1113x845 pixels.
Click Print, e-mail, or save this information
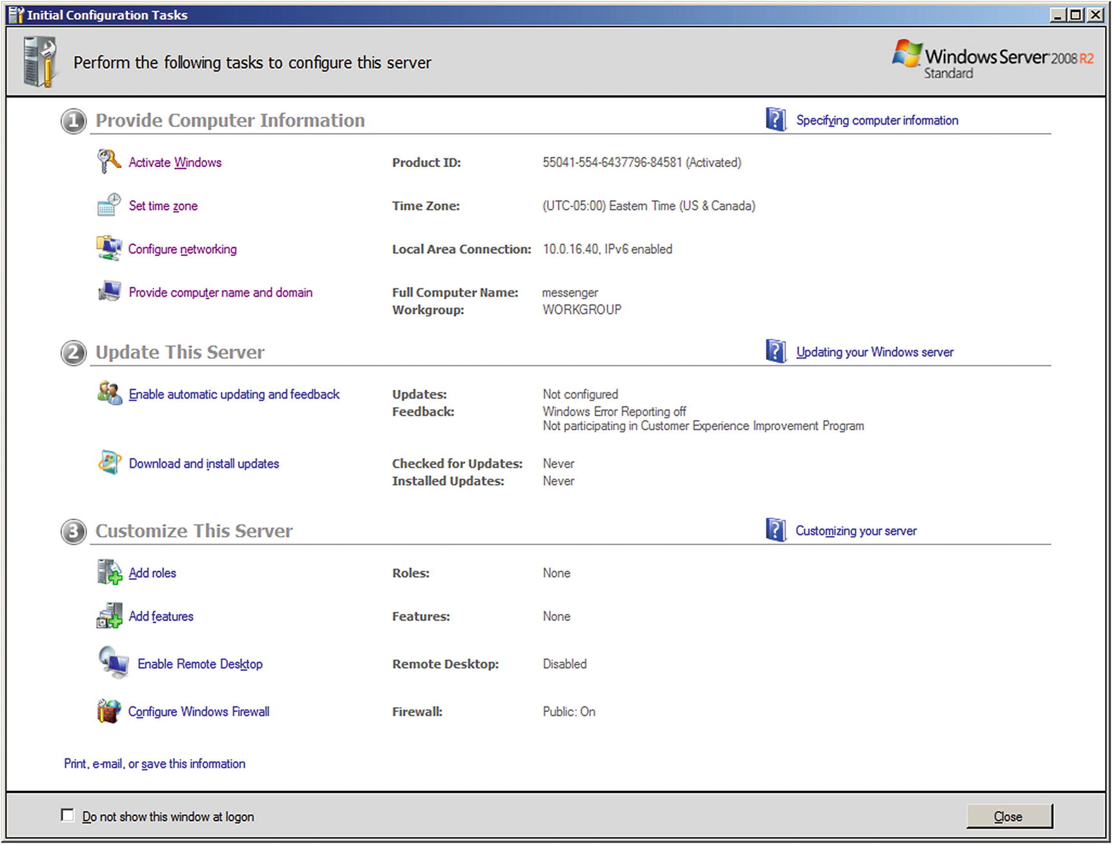(155, 764)
